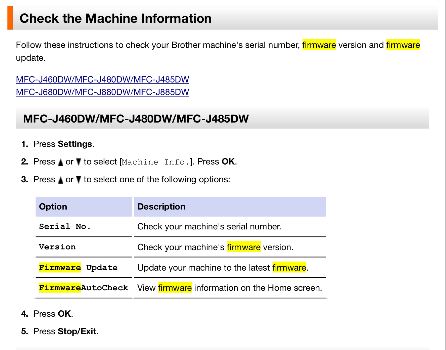The width and height of the screenshot is (446, 350).
Task: Click the bold 'Stop/Exit' in step 5
Action: click(77, 331)
